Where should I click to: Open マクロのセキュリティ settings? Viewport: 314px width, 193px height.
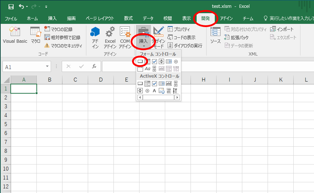tap(63, 46)
